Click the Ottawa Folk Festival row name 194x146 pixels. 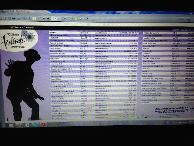click(148, 61)
